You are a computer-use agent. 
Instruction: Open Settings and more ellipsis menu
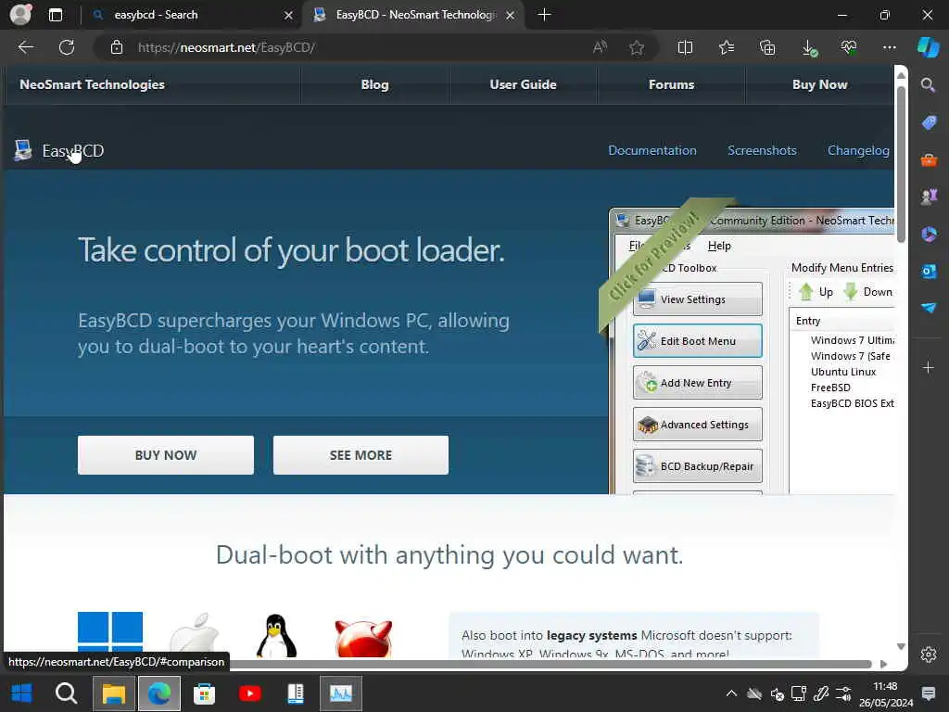pyautogui.click(x=889, y=47)
